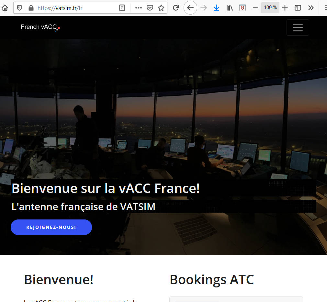
Task: Open the downloads panel arrow
Action: [217, 8]
